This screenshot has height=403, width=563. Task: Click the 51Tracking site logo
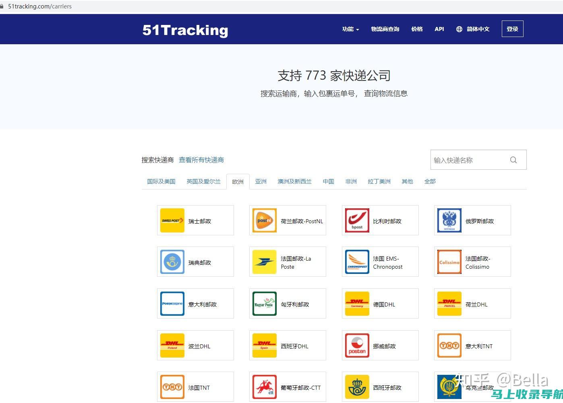(185, 30)
